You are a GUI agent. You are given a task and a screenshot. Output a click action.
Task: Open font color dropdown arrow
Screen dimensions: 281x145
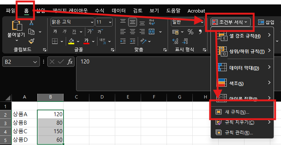click(93, 42)
